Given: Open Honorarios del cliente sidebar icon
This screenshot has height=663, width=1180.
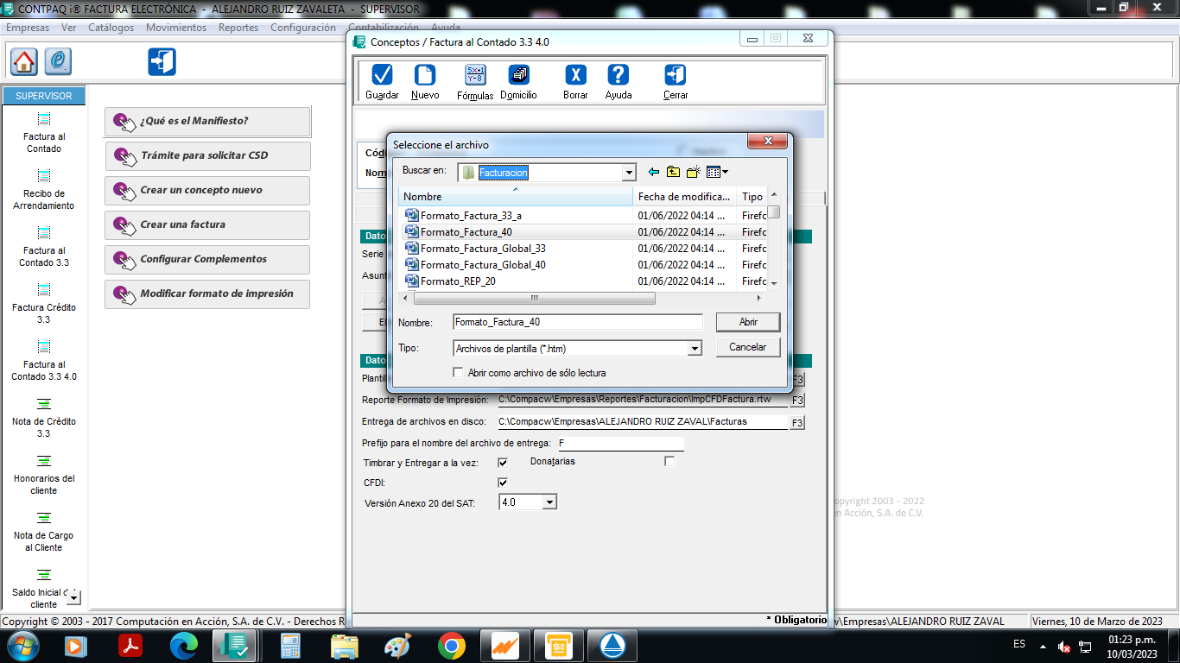Looking at the screenshot, I should point(44,461).
